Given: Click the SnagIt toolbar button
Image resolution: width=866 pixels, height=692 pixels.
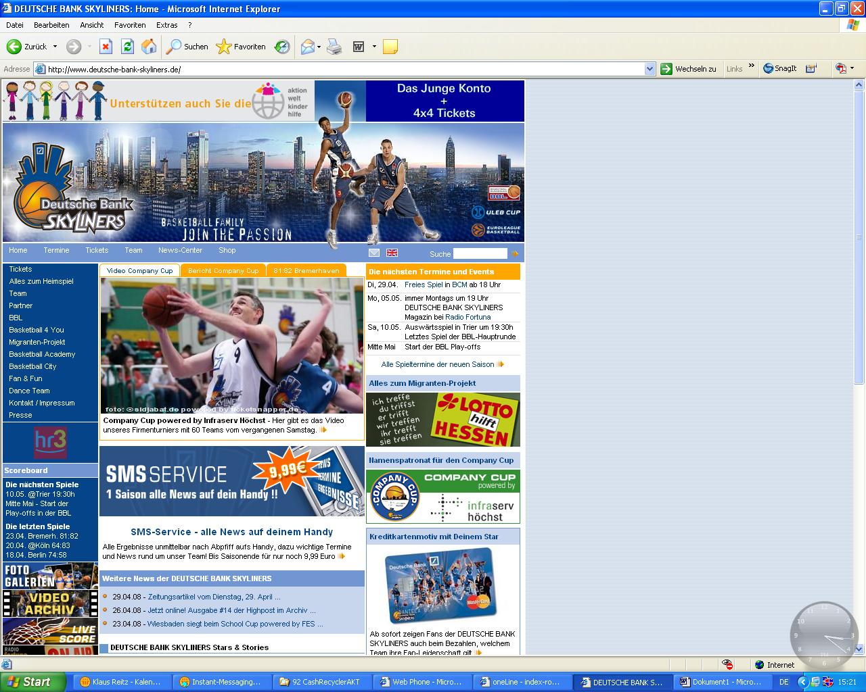Looking at the screenshot, I should tap(780, 68).
